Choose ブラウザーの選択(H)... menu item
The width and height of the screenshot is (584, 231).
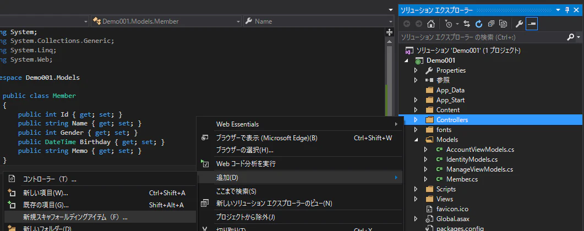pyautogui.click(x=300, y=150)
